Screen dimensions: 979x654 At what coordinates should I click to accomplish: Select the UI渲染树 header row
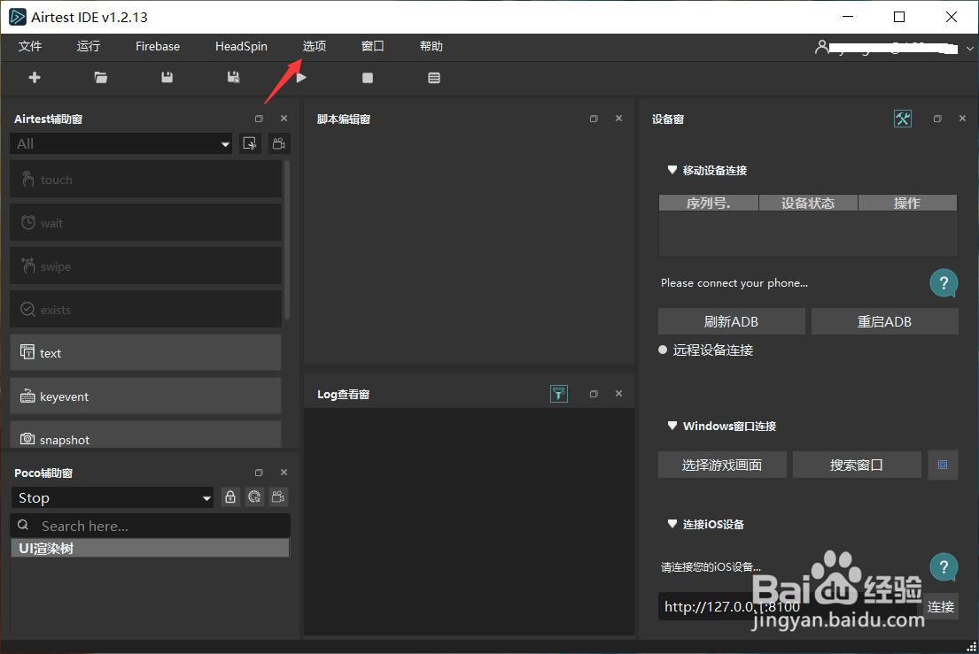150,548
